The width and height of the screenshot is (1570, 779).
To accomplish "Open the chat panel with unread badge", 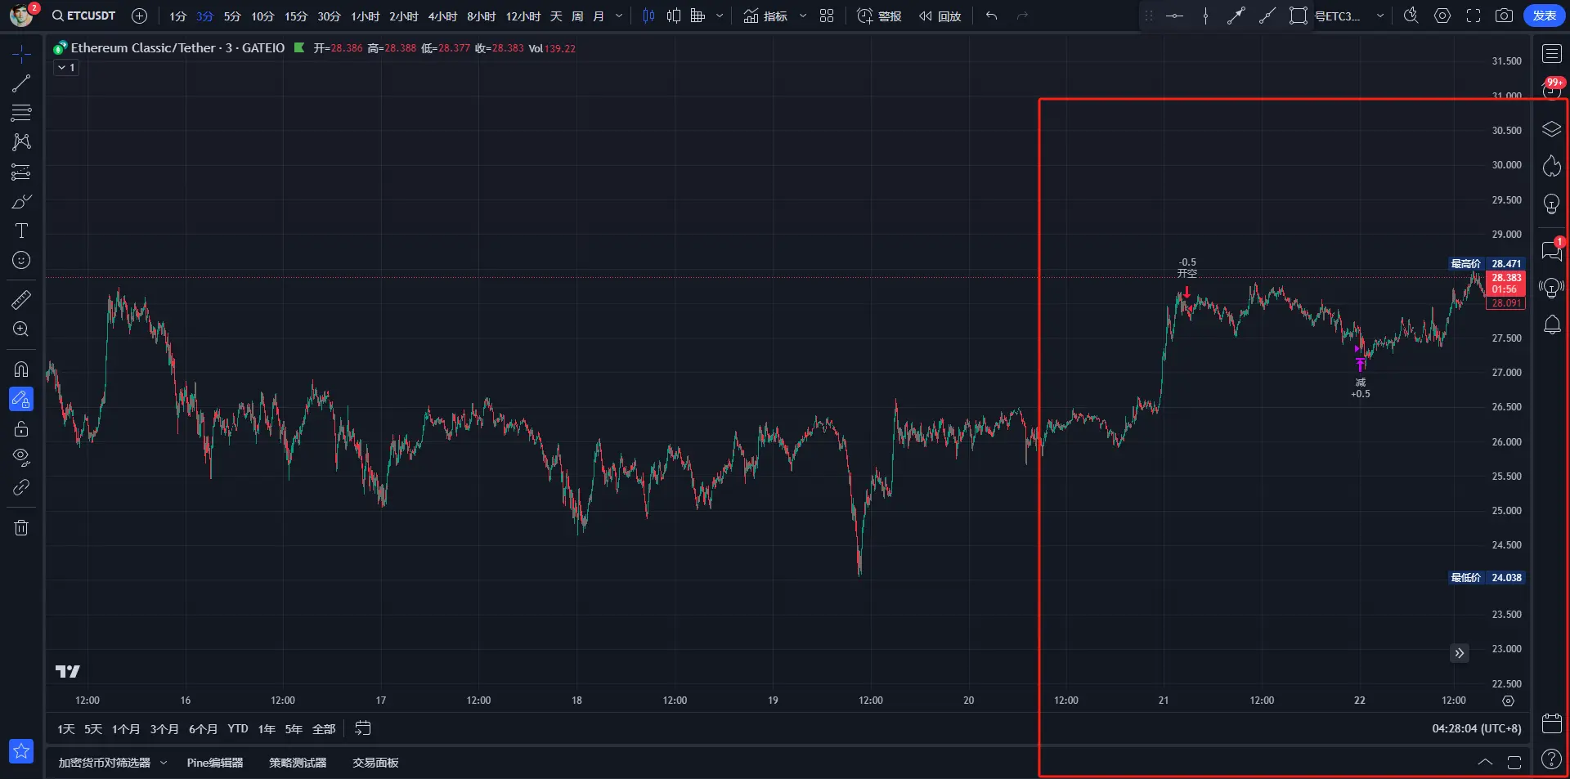I will 1551,250.
